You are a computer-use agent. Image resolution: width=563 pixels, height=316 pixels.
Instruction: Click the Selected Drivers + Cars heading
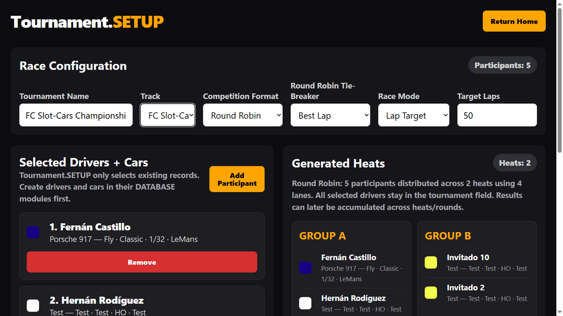click(x=84, y=162)
